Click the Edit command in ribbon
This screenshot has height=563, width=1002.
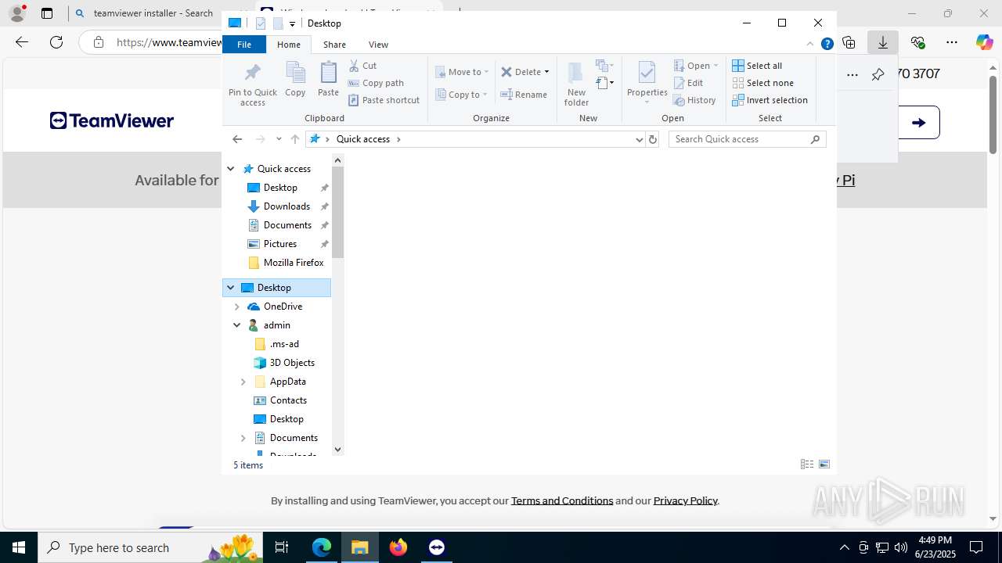pyautogui.click(x=688, y=83)
